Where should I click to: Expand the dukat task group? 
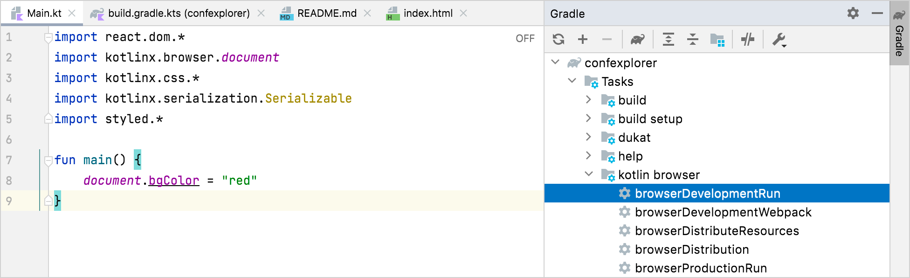(588, 137)
